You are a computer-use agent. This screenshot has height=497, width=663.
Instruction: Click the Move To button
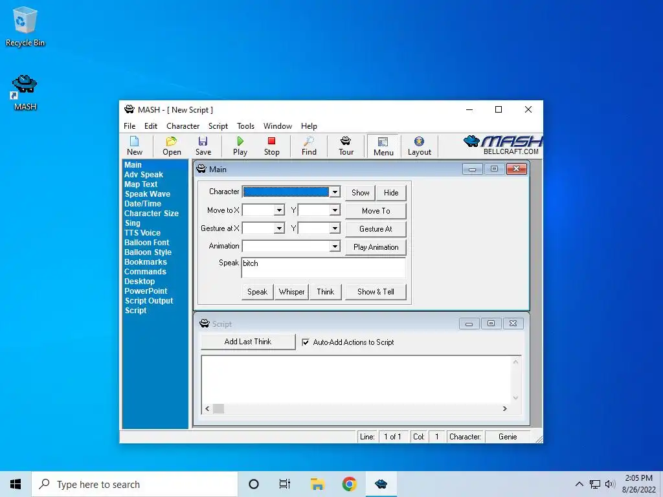point(376,211)
